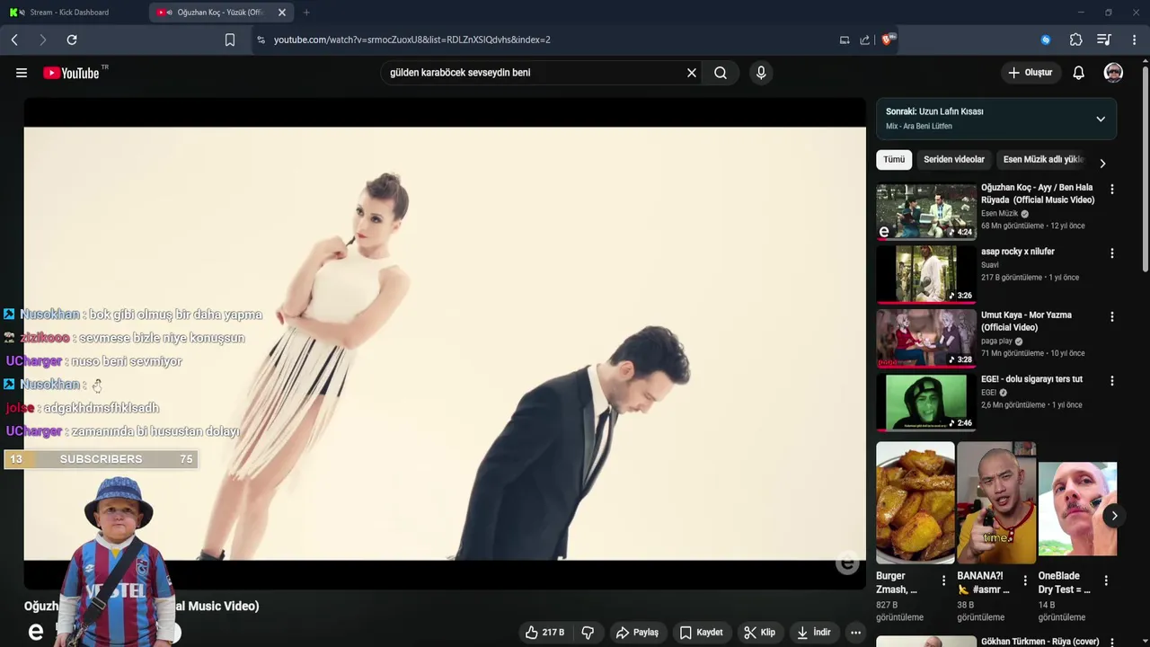Open options for Umut Kaya Mor Yazma
This screenshot has height=647, width=1150.
click(1112, 317)
